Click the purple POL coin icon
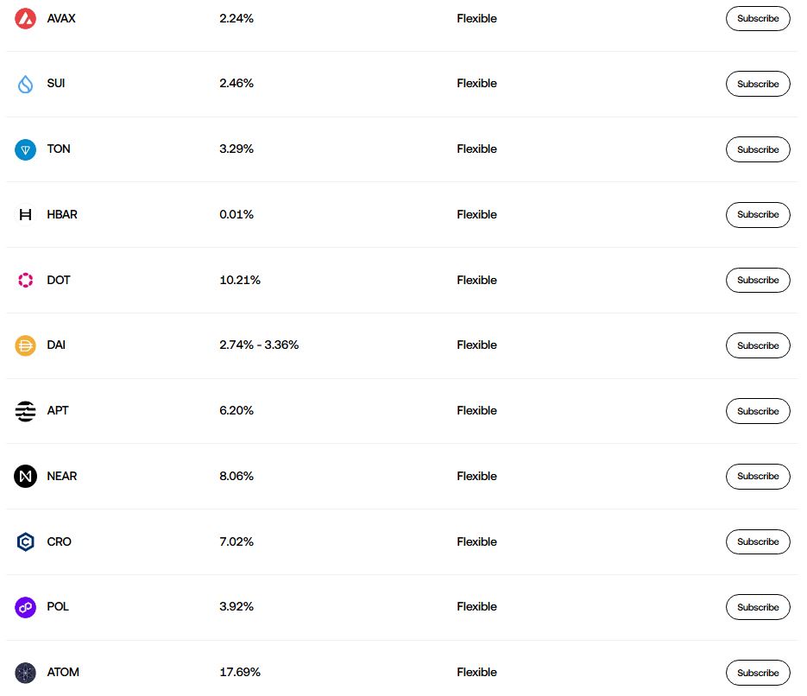807x696 pixels. pyautogui.click(x=25, y=607)
